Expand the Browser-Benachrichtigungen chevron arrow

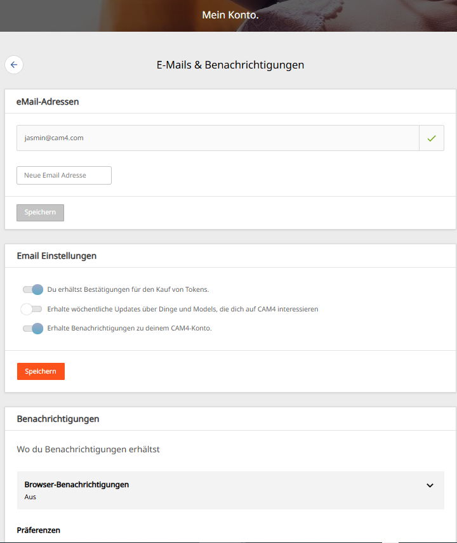point(430,485)
